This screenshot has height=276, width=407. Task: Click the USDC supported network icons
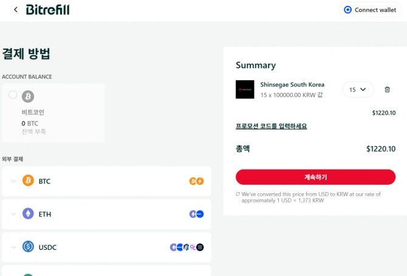(187, 247)
